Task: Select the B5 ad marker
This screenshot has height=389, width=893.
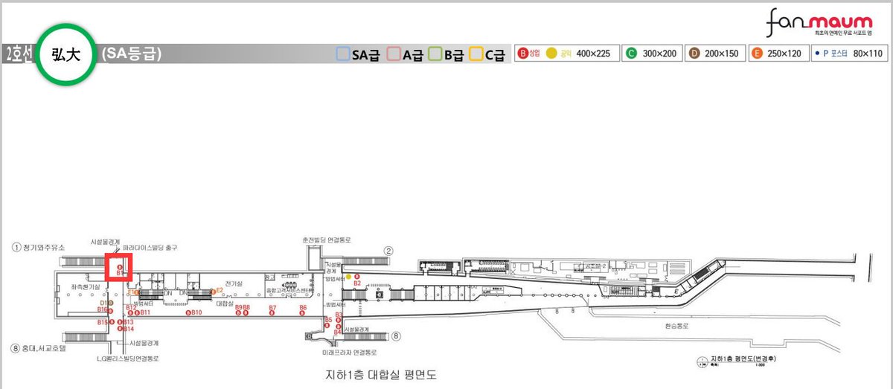Action: click(327, 325)
